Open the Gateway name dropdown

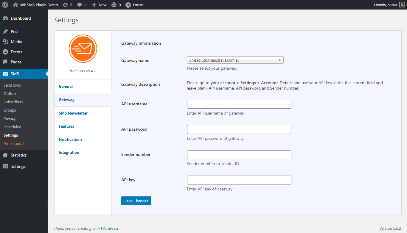pos(235,60)
